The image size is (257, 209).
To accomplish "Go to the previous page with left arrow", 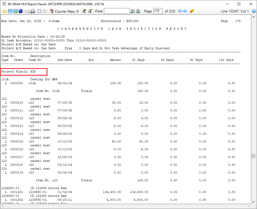I will tap(180, 11).
